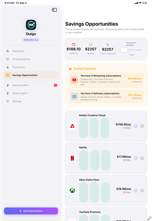View Smart Insights

click(x=31, y=93)
